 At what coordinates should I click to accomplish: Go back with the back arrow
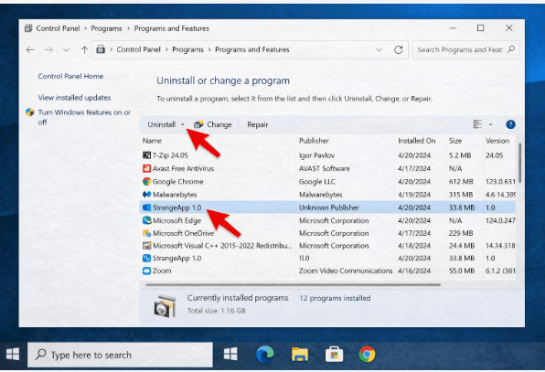(30, 49)
